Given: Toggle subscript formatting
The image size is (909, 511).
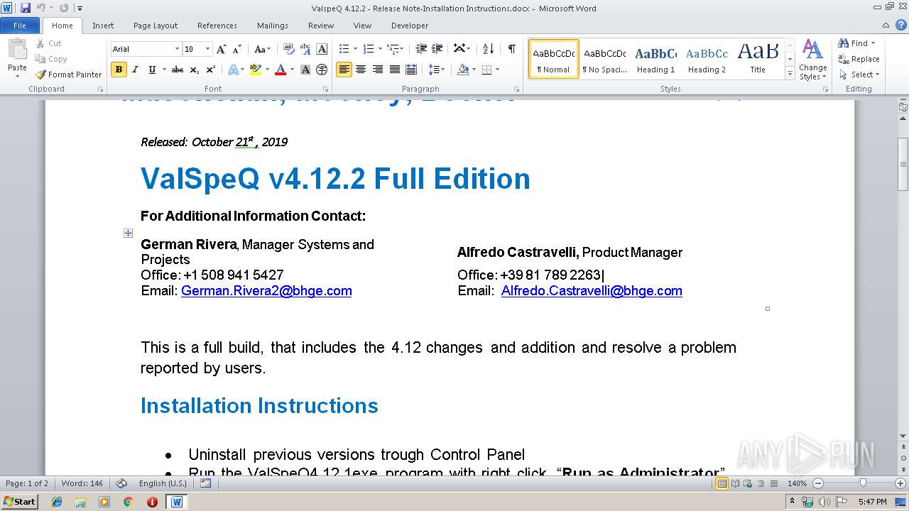Looking at the screenshot, I should tap(195, 70).
